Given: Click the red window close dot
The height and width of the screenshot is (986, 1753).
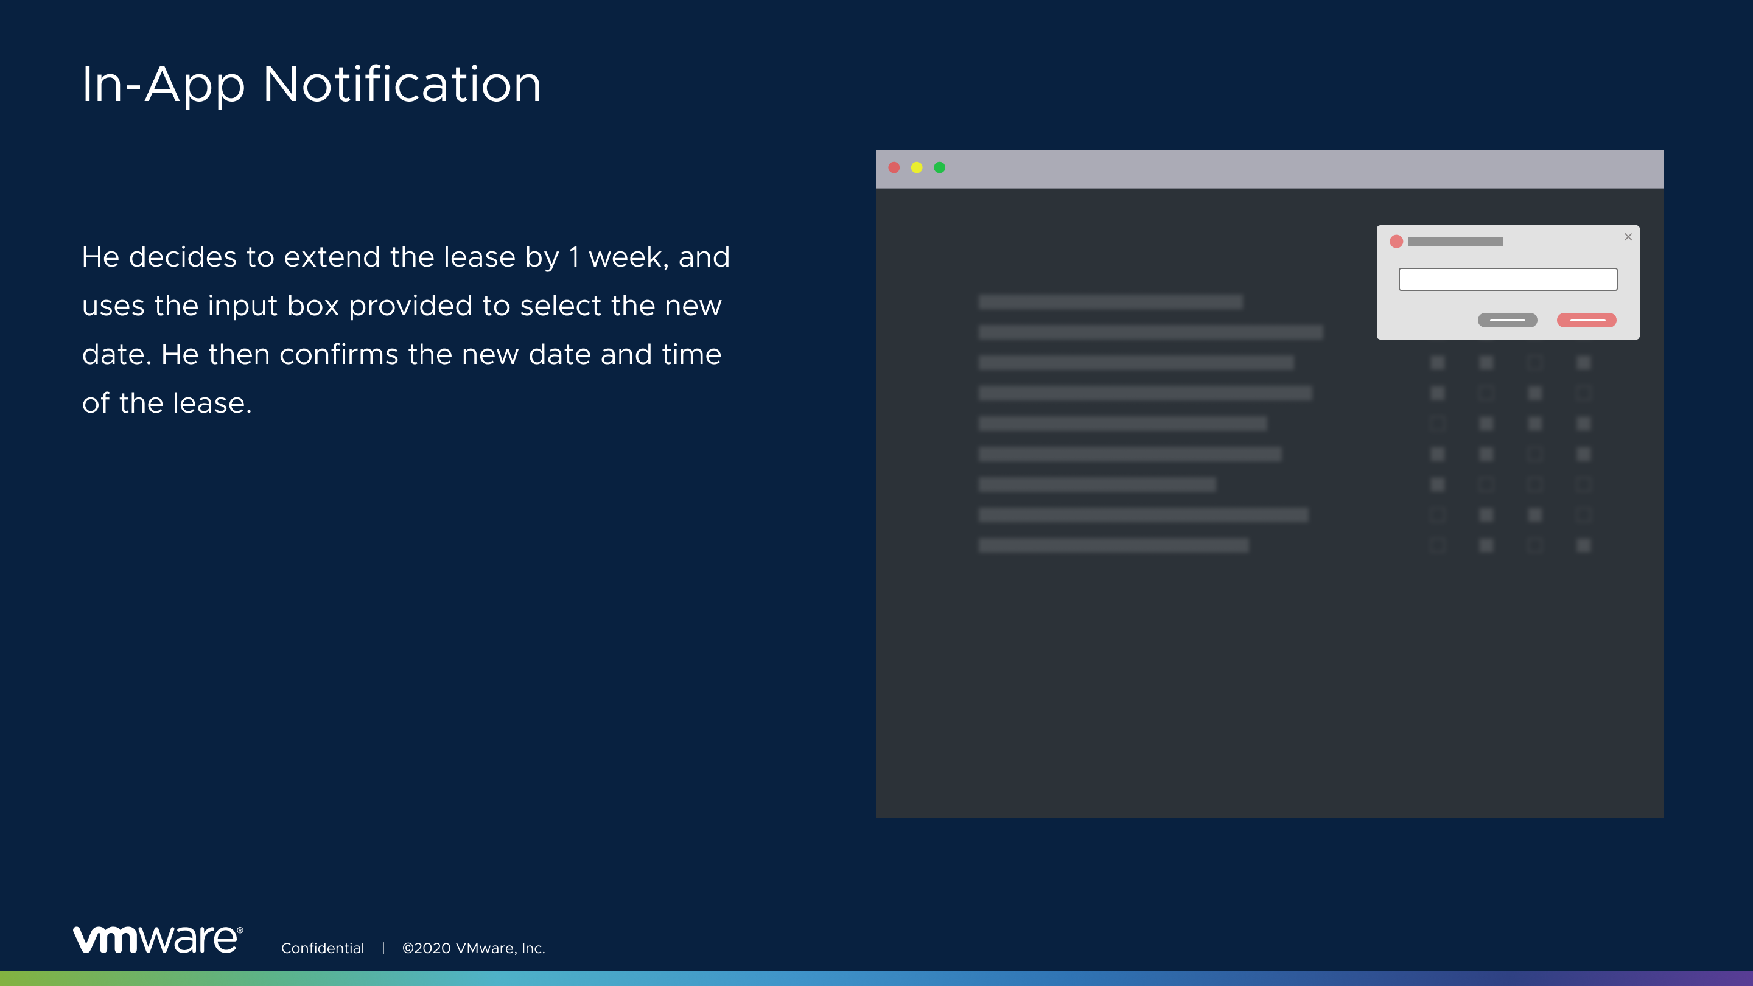Looking at the screenshot, I should (894, 167).
